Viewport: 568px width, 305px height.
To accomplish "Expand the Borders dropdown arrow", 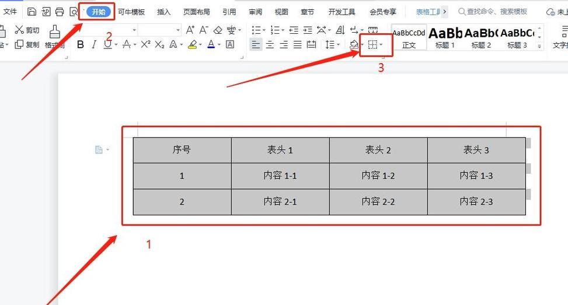I will [381, 45].
